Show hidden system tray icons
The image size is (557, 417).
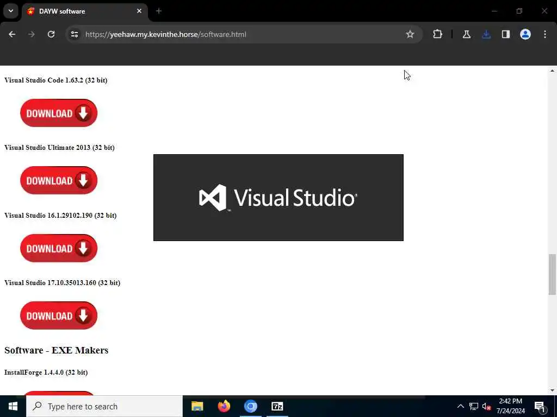[460, 406]
